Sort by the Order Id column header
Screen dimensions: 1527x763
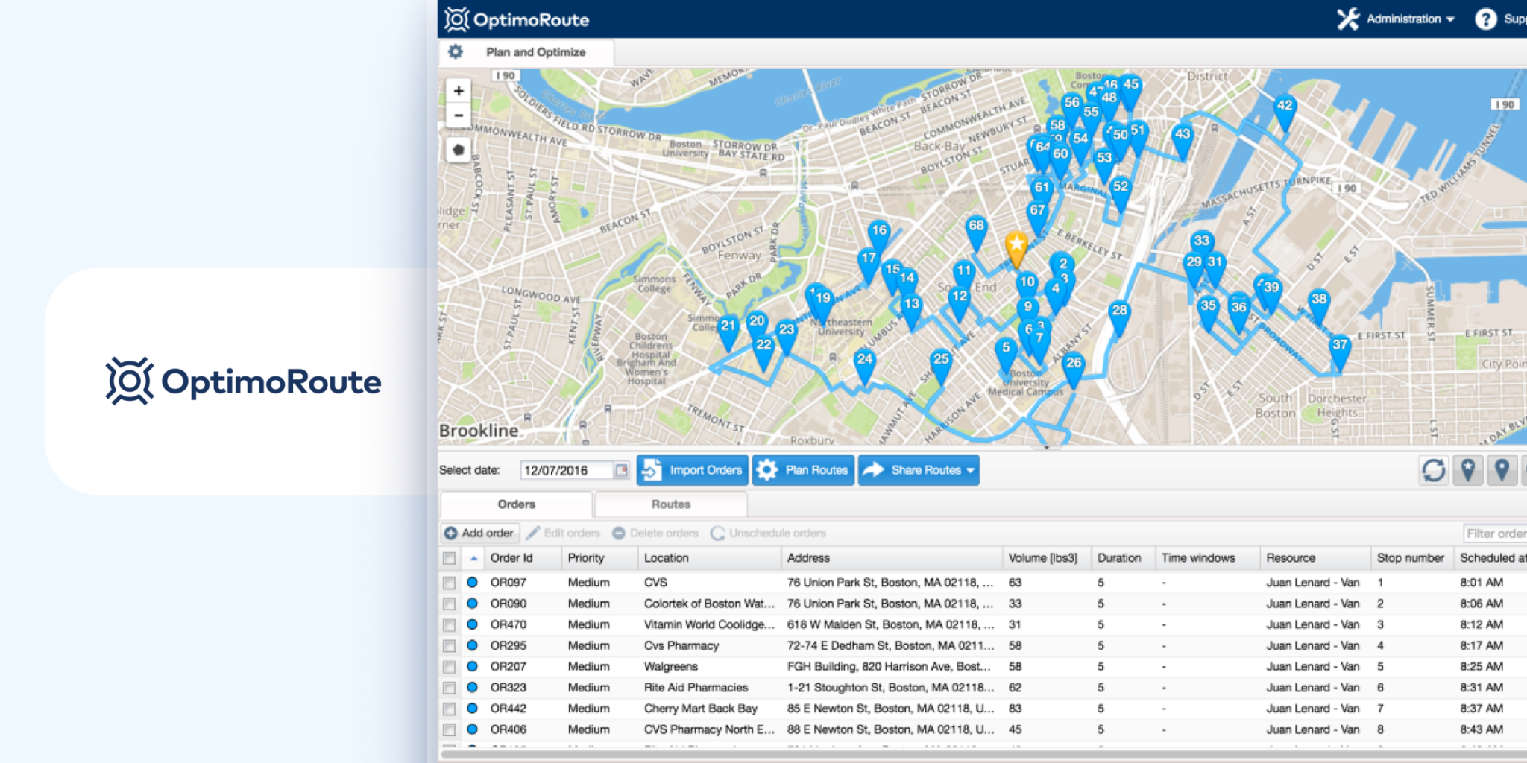(511, 558)
